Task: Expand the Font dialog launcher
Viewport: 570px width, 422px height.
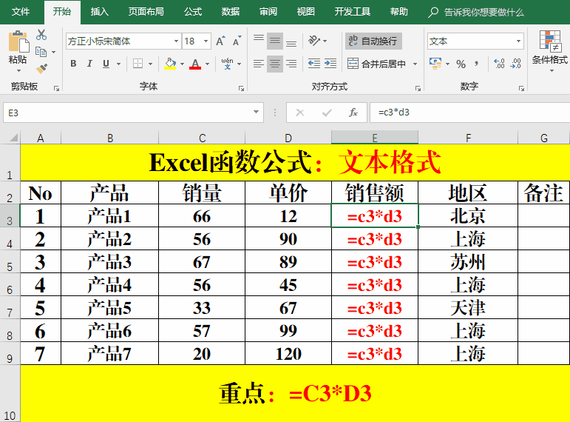Action: point(241,89)
